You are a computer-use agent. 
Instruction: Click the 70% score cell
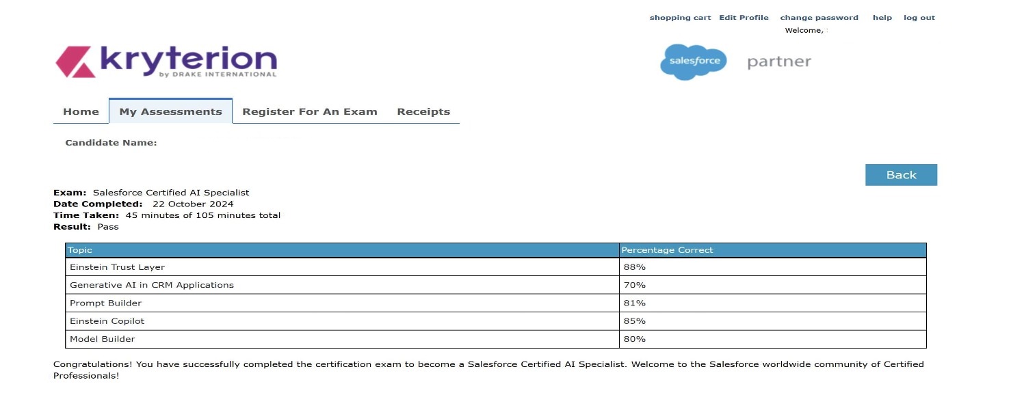772,285
